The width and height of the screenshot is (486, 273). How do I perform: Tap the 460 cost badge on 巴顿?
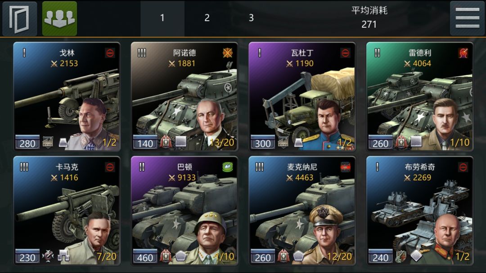pos(145,257)
